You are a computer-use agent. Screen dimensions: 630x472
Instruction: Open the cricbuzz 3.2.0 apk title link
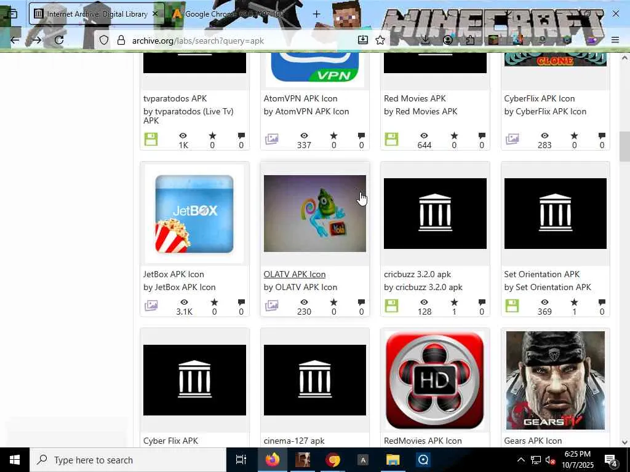pos(418,274)
